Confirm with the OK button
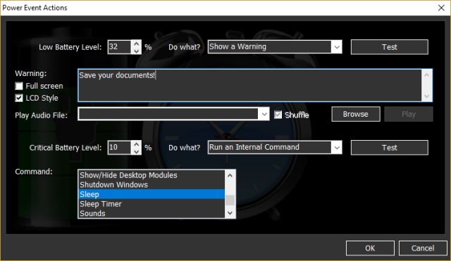This screenshot has height=261, width=451. point(370,248)
